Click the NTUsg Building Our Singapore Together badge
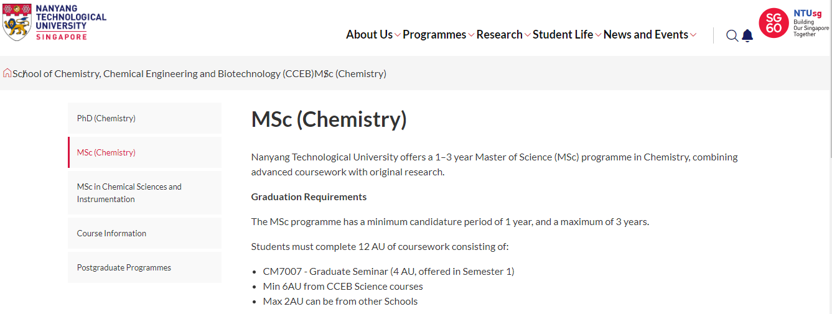Viewport: 832px width, 314px height. [811, 23]
